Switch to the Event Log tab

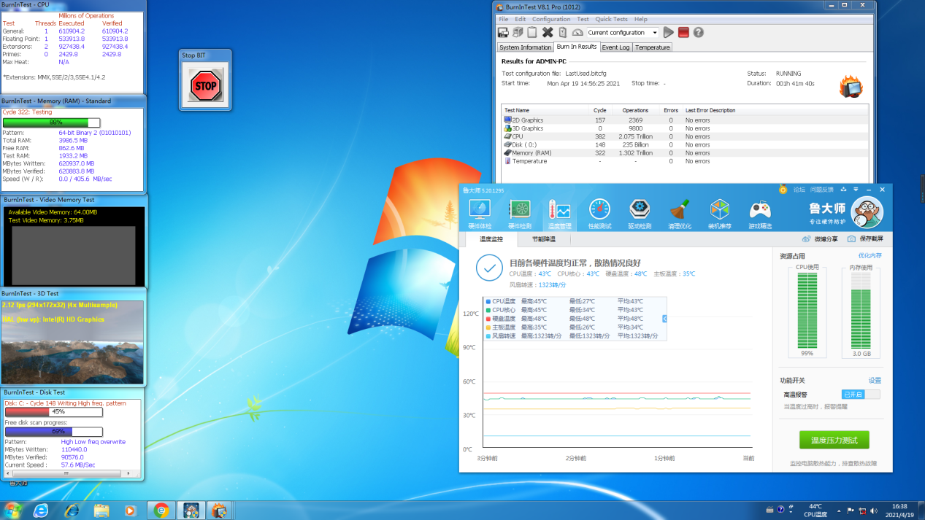(615, 47)
